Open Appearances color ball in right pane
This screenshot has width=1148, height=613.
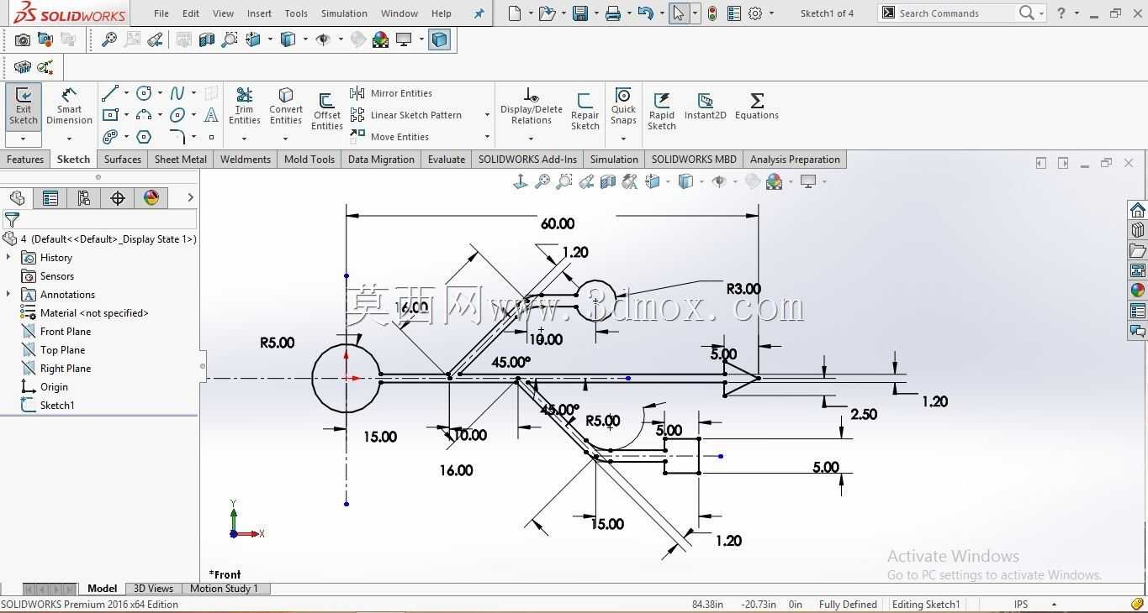pos(1137,290)
